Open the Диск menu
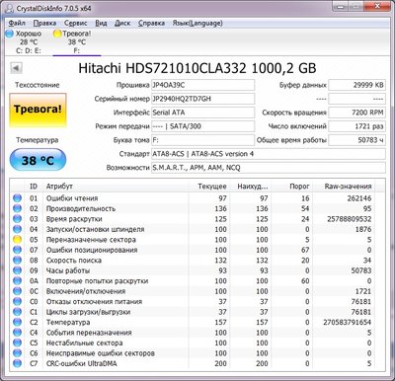Image resolution: width=395 pixels, height=381 pixels. point(122,23)
